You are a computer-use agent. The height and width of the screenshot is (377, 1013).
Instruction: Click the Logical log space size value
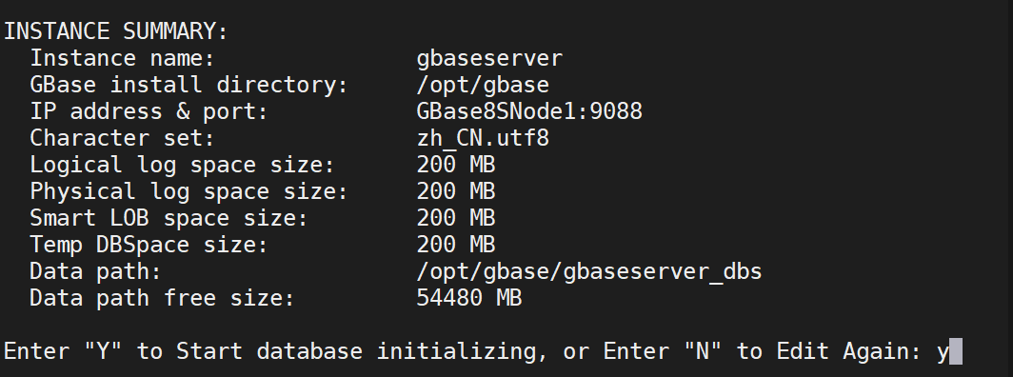click(x=456, y=165)
